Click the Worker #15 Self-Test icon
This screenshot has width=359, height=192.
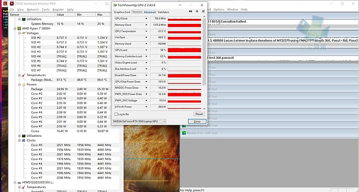(x=183, y=126)
